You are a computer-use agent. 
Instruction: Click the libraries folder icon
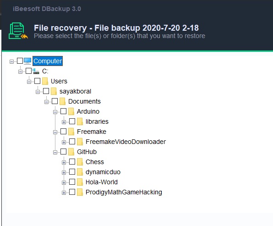click(80, 121)
